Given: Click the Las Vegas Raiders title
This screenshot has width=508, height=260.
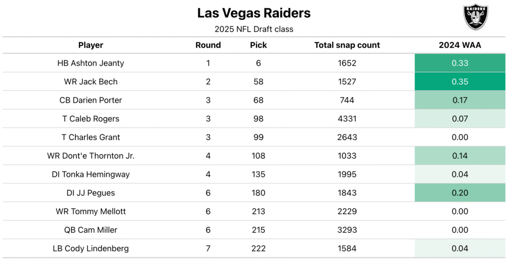Looking at the screenshot, I should pos(254,13).
